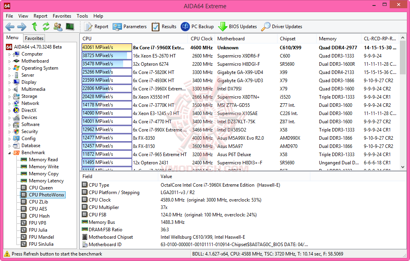Click the green Refresh icon

(46, 27)
